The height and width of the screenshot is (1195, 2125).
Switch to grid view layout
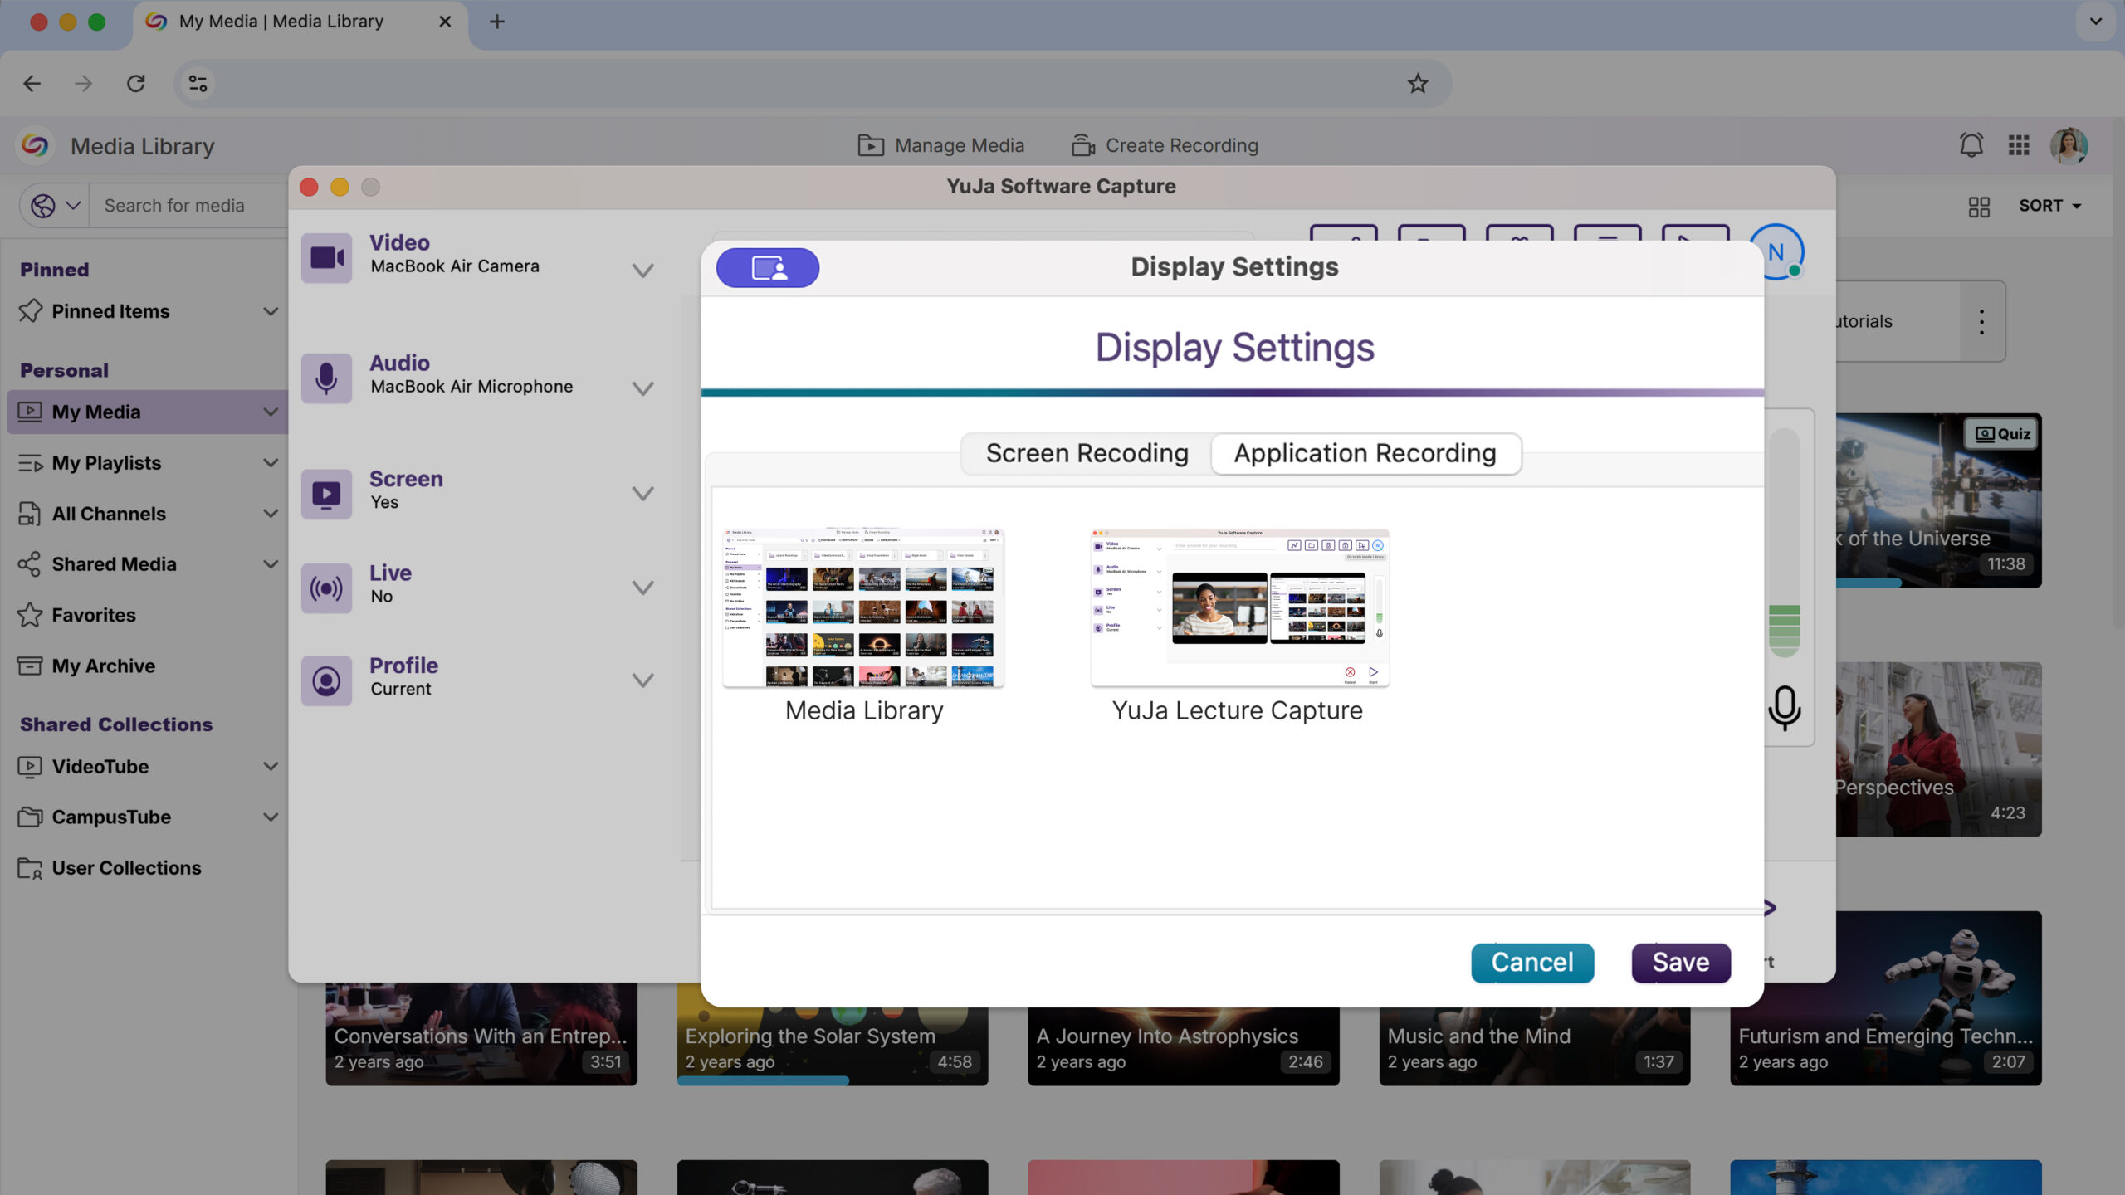pos(1979,206)
